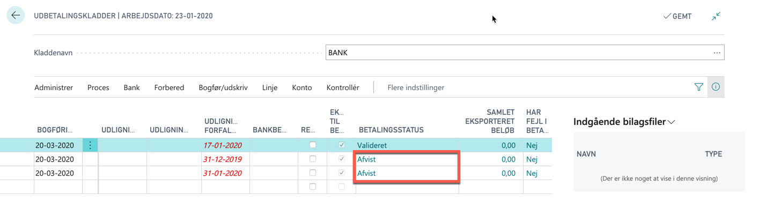The width and height of the screenshot is (758, 208).
Task: Click Flere indstillinger
Action: 416,87
